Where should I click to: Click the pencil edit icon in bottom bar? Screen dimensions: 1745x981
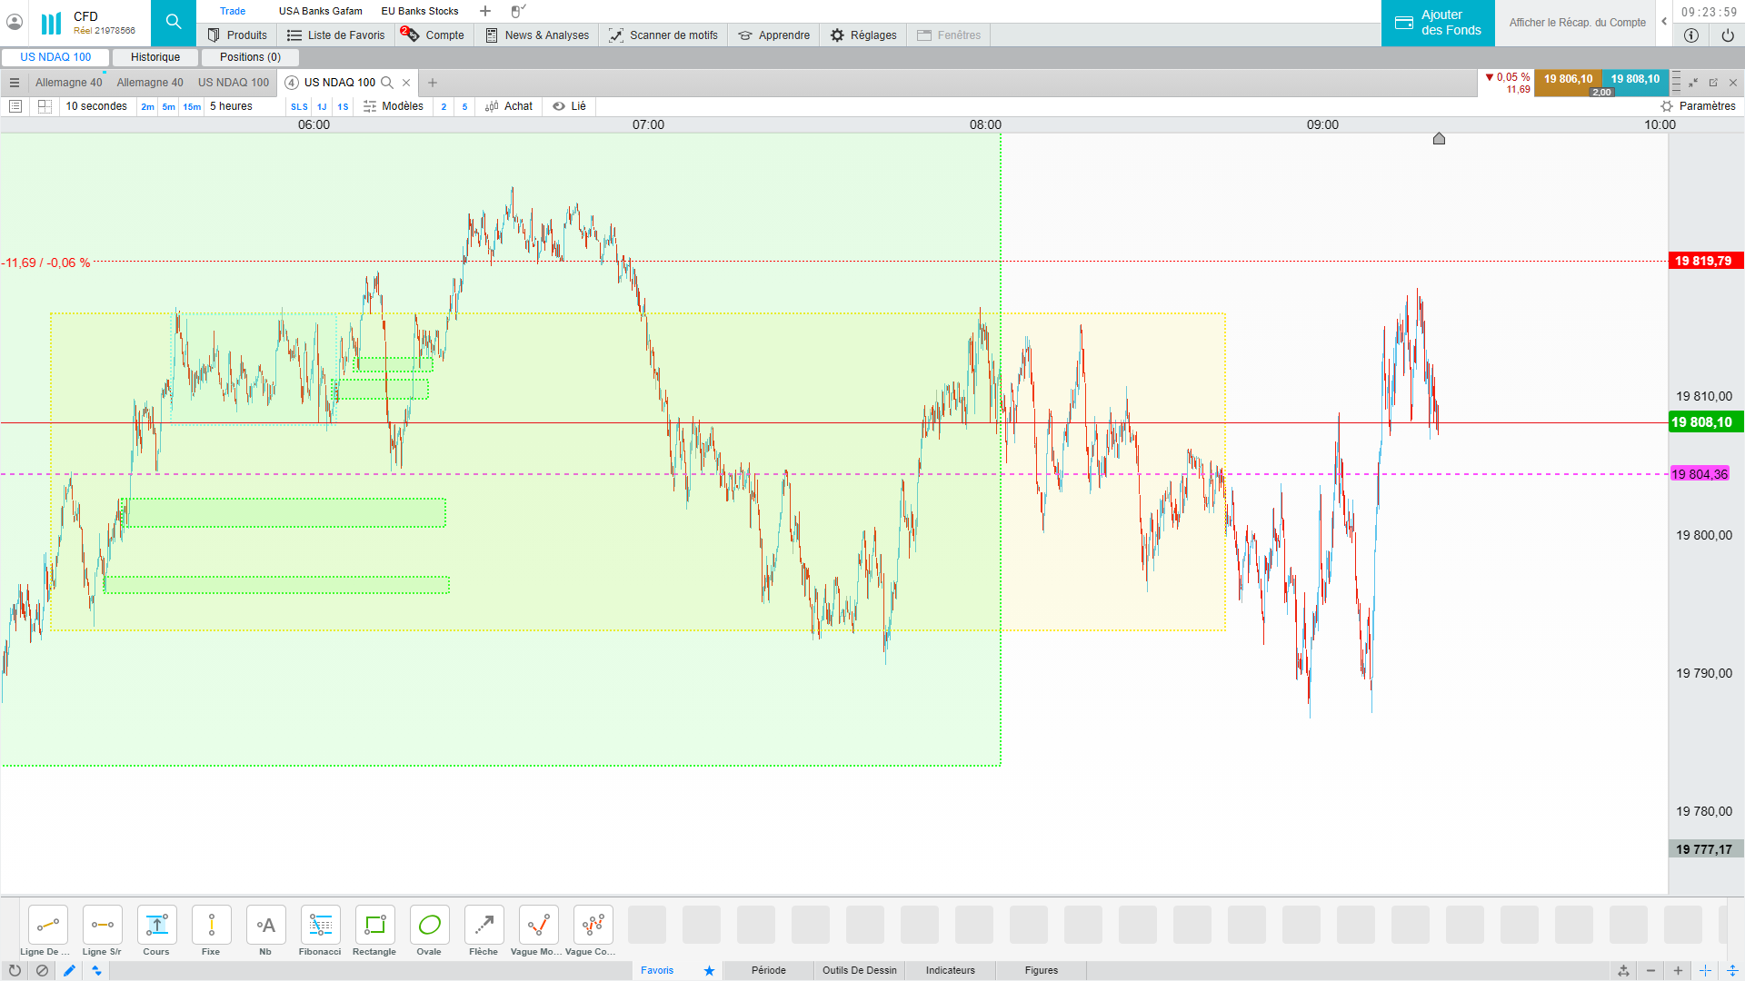click(x=69, y=970)
